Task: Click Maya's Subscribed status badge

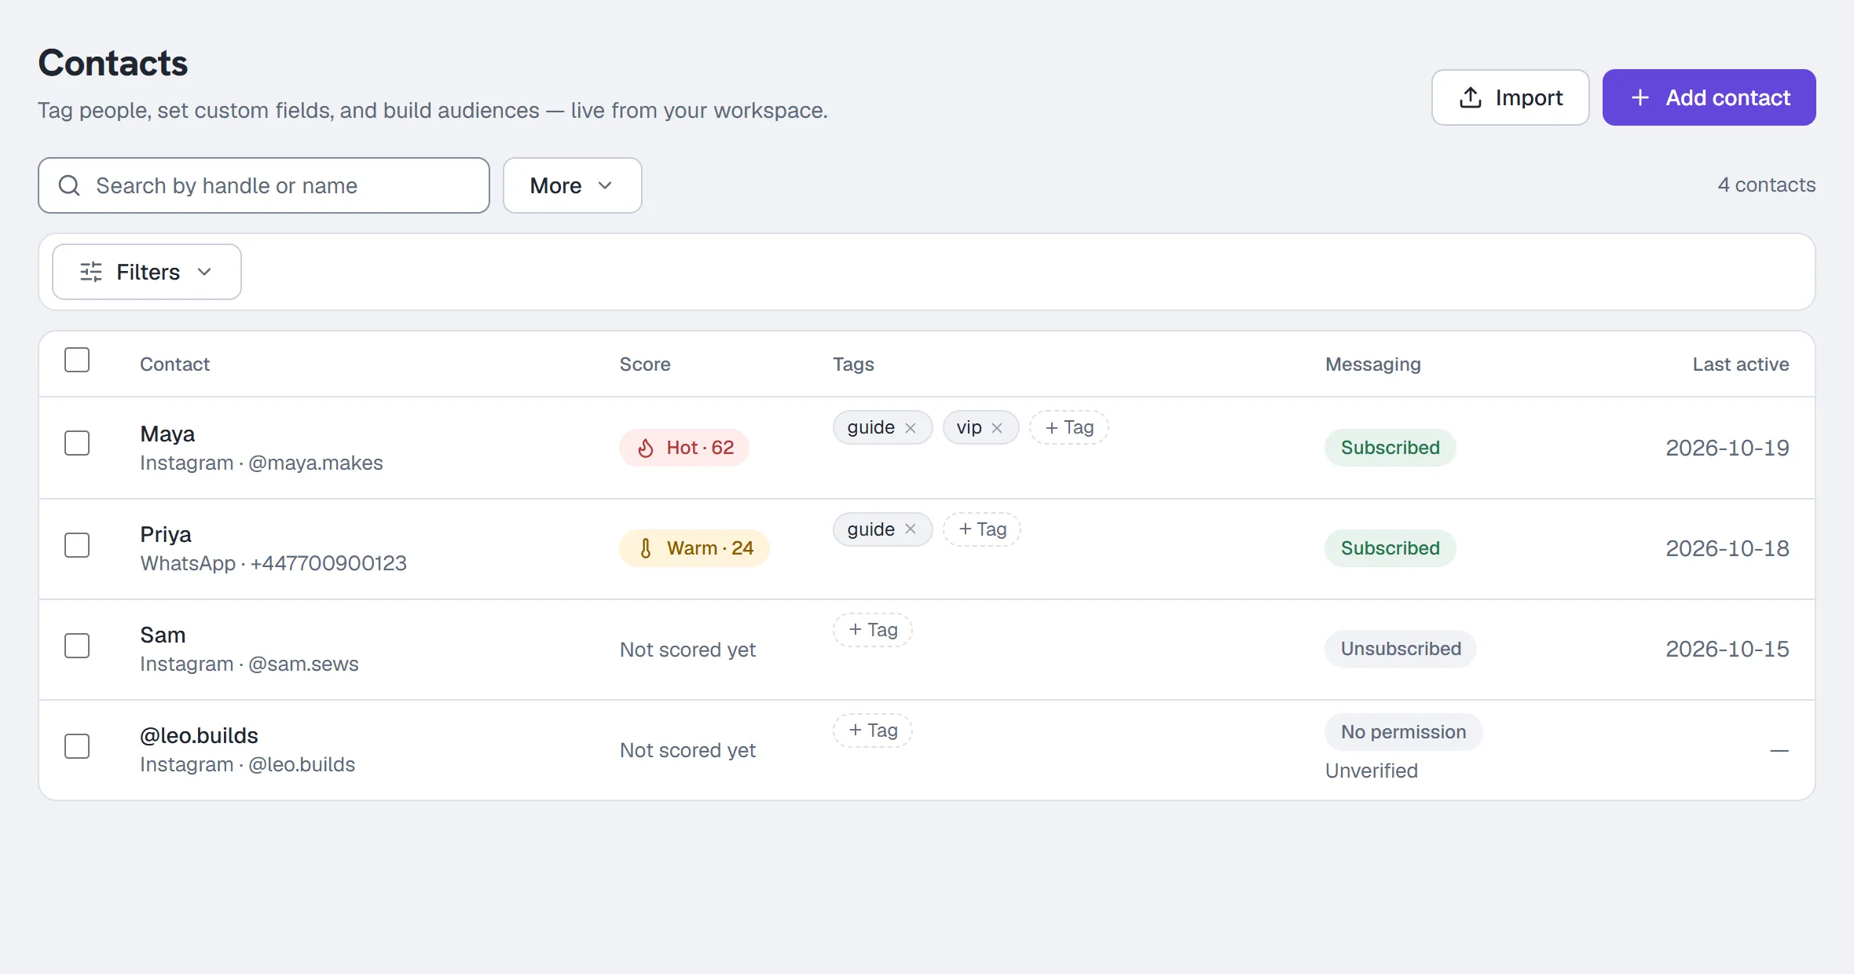Action: click(x=1390, y=448)
